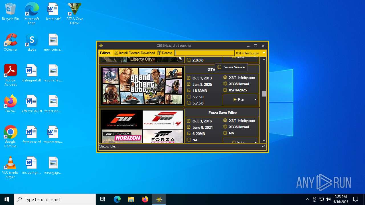Open X3T-Infinity.com link in GTA row

click(242, 77)
